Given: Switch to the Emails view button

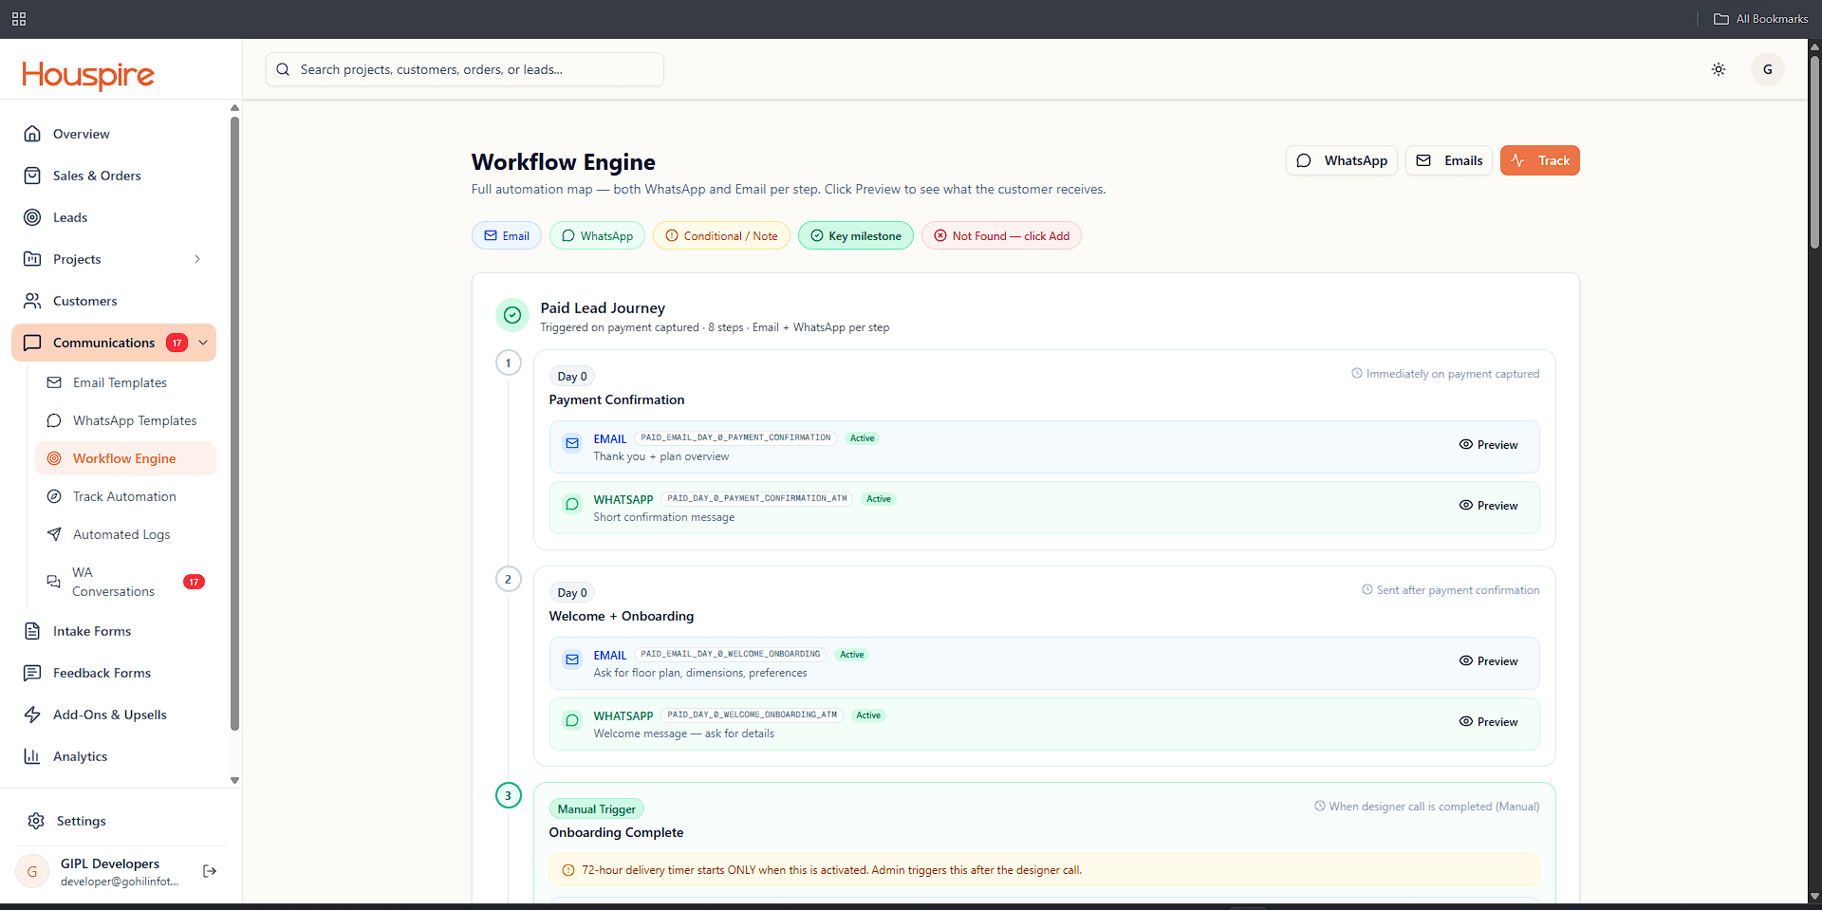Looking at the screenshot, I should tap(1449, 160).
